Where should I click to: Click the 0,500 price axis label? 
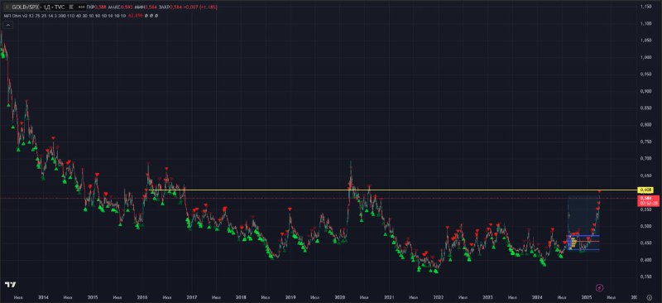pos(645,226)
